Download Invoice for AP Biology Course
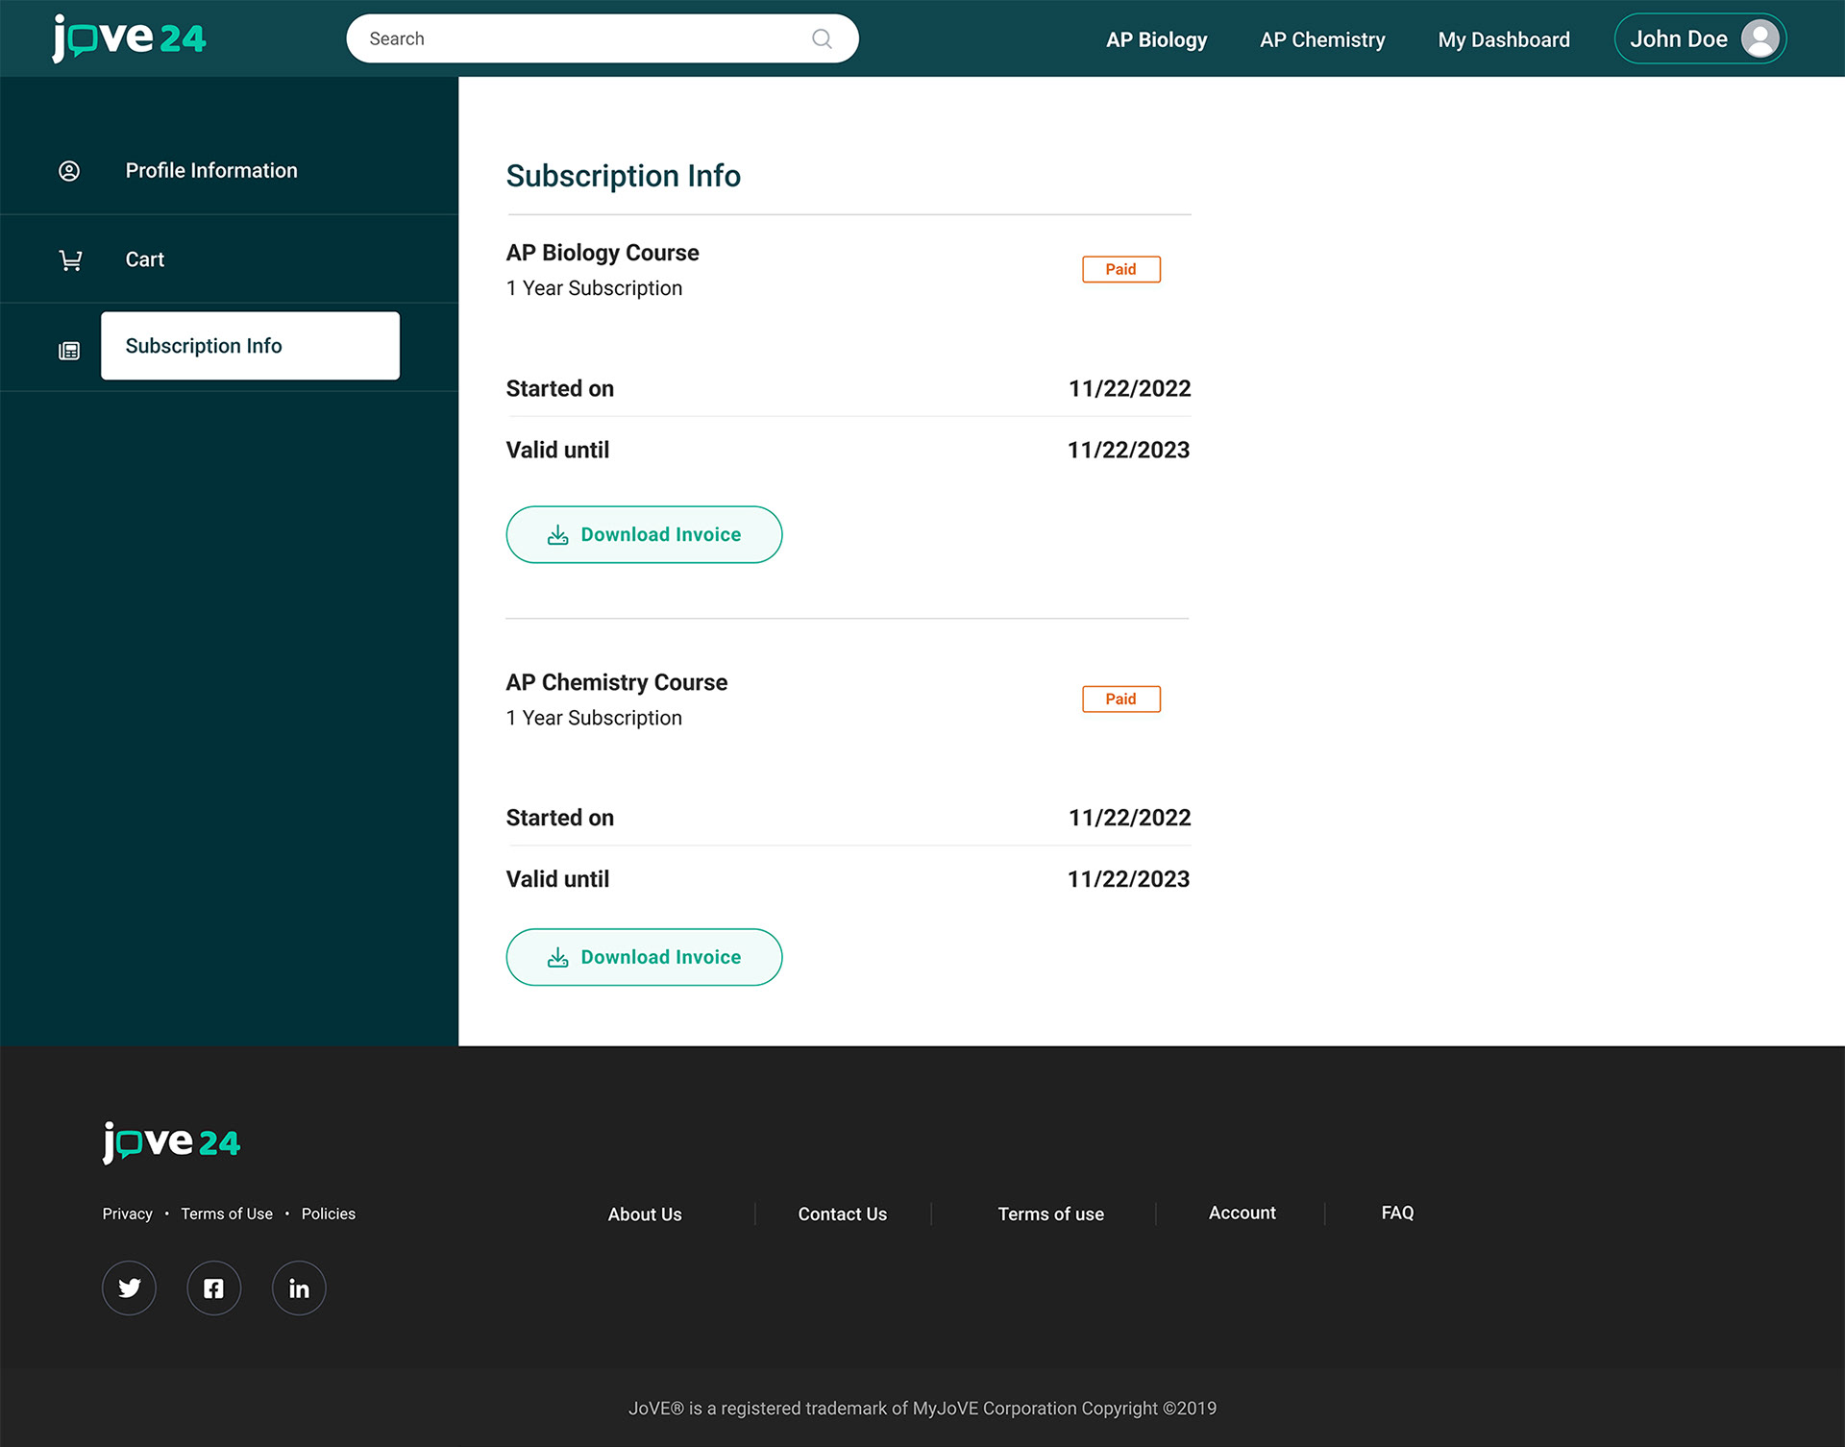Image resolution: width=1845 pixels, height=1447 pixels. (x=644, y=534)
